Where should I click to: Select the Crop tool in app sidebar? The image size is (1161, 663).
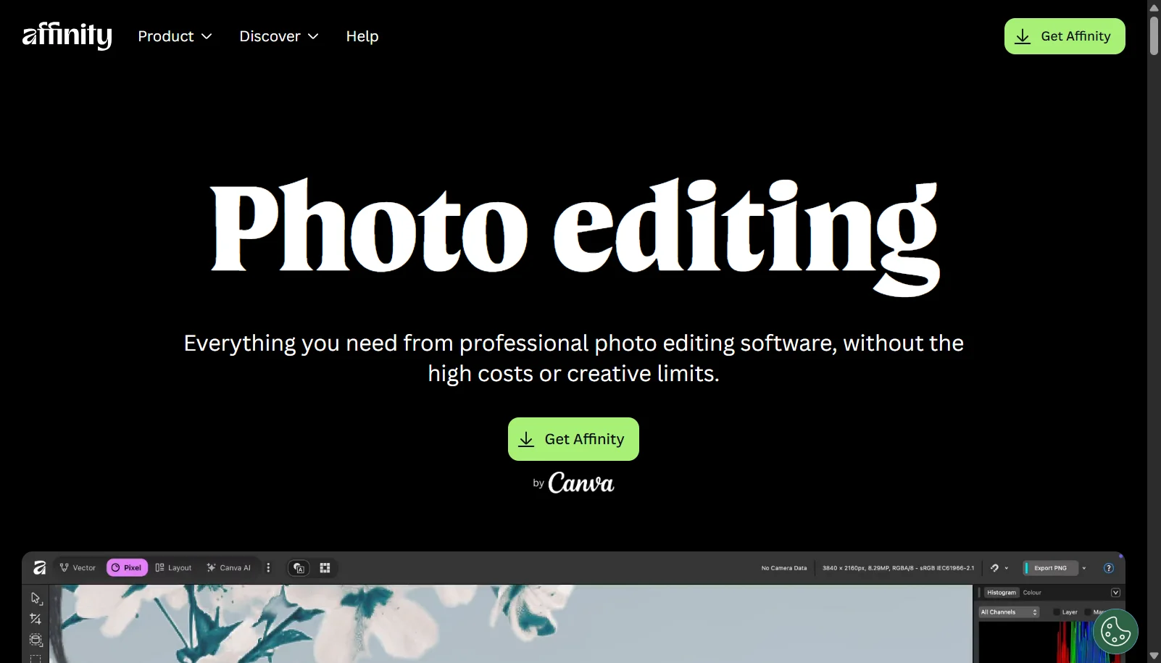tap(36, 619)
